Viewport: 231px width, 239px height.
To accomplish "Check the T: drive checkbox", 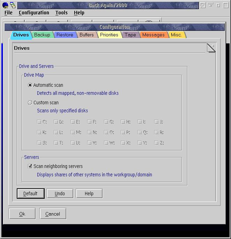I will pyautogui.click(x=56, y=143).
